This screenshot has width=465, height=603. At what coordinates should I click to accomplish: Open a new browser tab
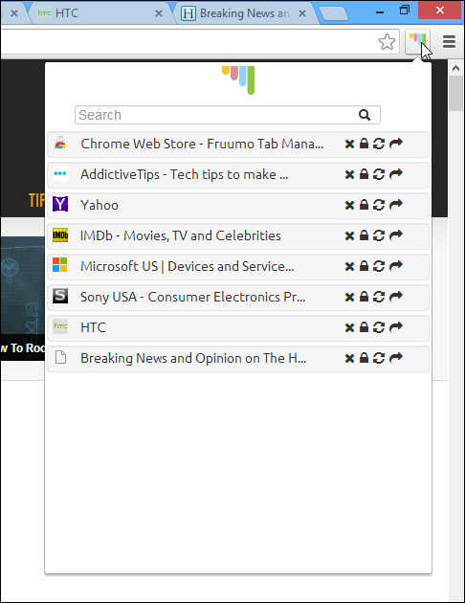[334, 13]
